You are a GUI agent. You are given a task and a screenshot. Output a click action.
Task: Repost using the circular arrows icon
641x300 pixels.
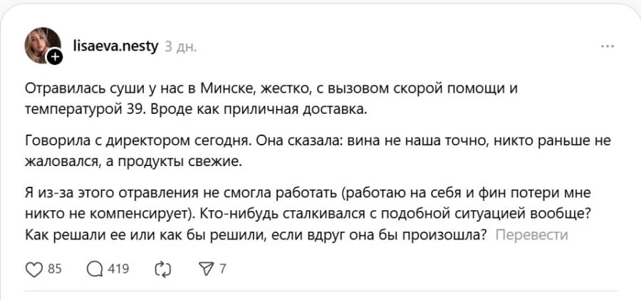point(163,269)
